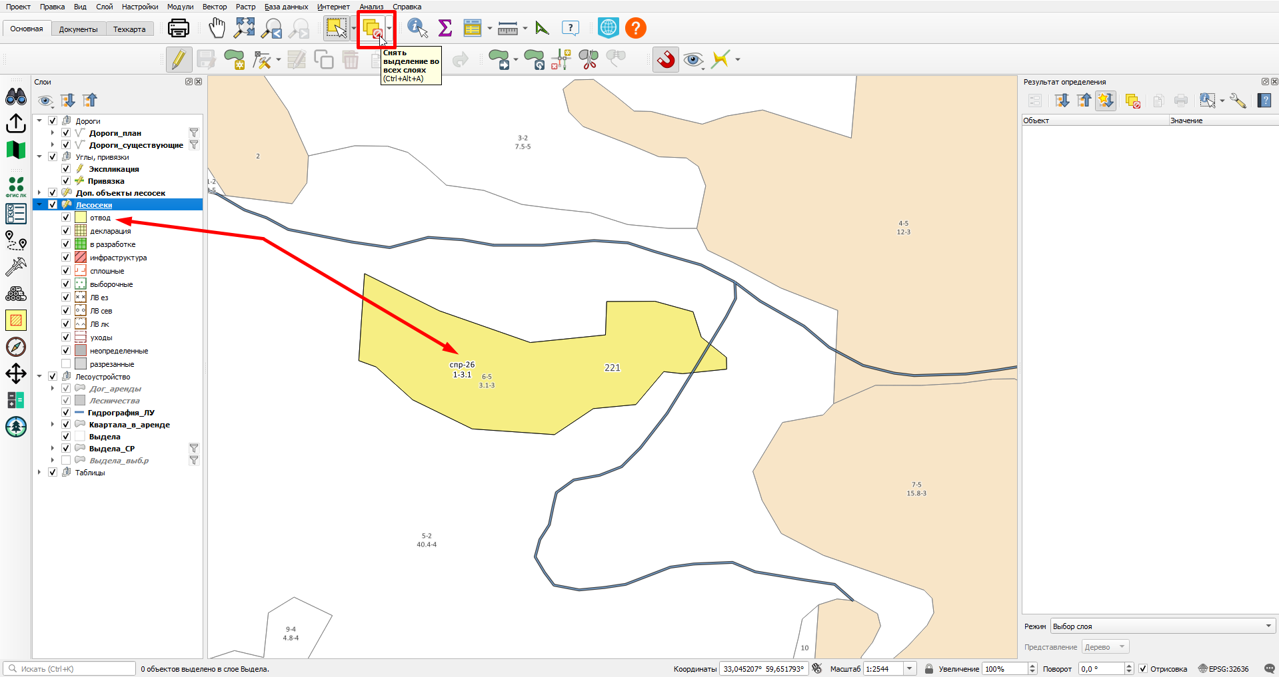Click the orange help question mark icon

click(x=636, y=28)
